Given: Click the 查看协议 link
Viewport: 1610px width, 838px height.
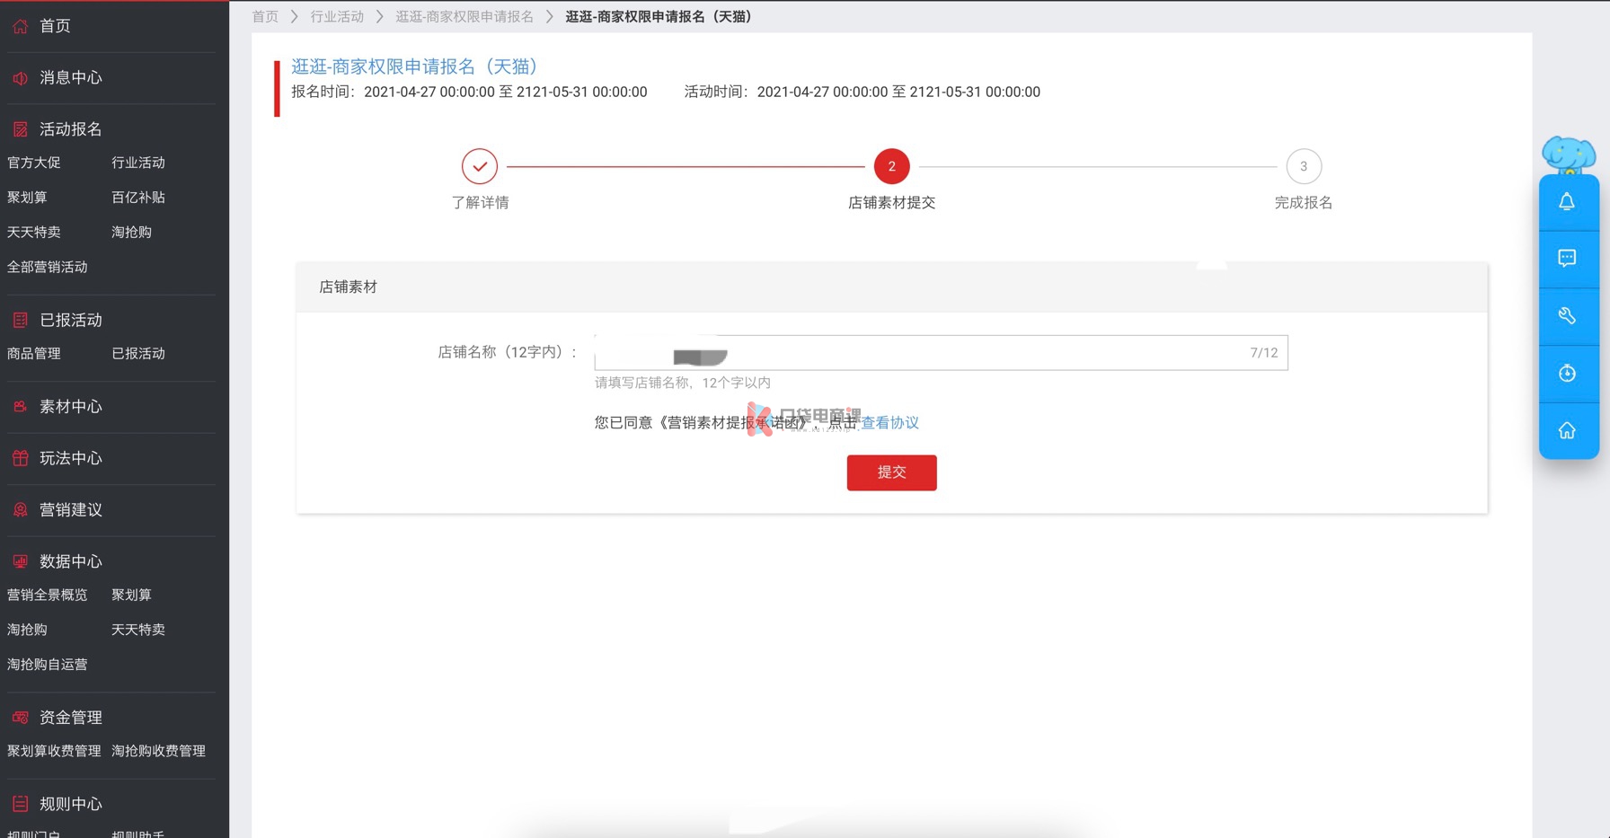Looking at the screenshot, I should [x=890, y=423].
